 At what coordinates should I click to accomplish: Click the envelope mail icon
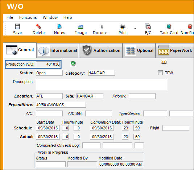click(164, 62)
